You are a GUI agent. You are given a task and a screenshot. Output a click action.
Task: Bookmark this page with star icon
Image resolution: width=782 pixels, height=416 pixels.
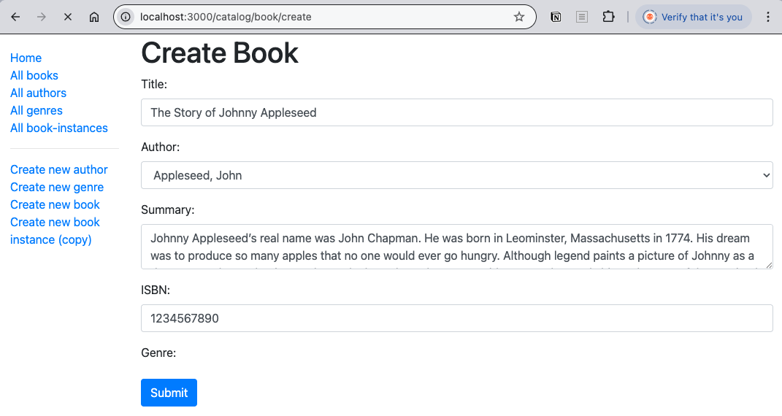click(519, 17)
